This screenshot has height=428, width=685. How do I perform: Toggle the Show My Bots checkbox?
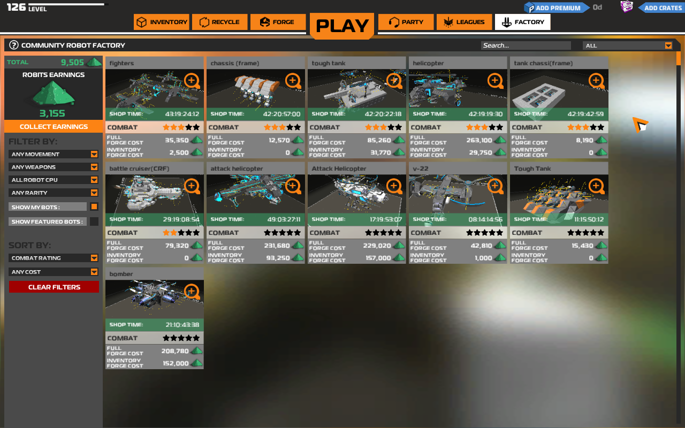pyautogui.click(x=94, y=207)
